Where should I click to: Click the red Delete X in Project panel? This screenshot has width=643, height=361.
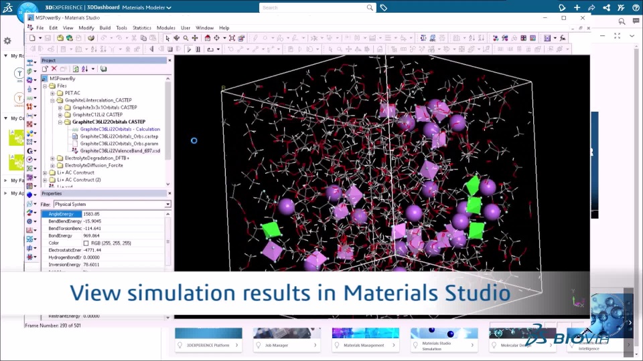[54, 69]
